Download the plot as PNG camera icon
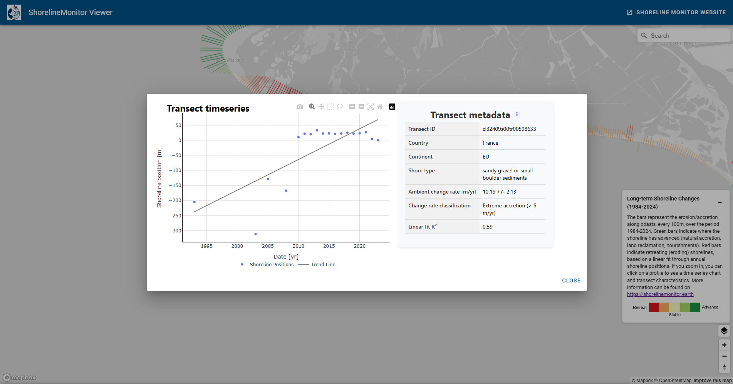733x384 pixels. (300, 107)
